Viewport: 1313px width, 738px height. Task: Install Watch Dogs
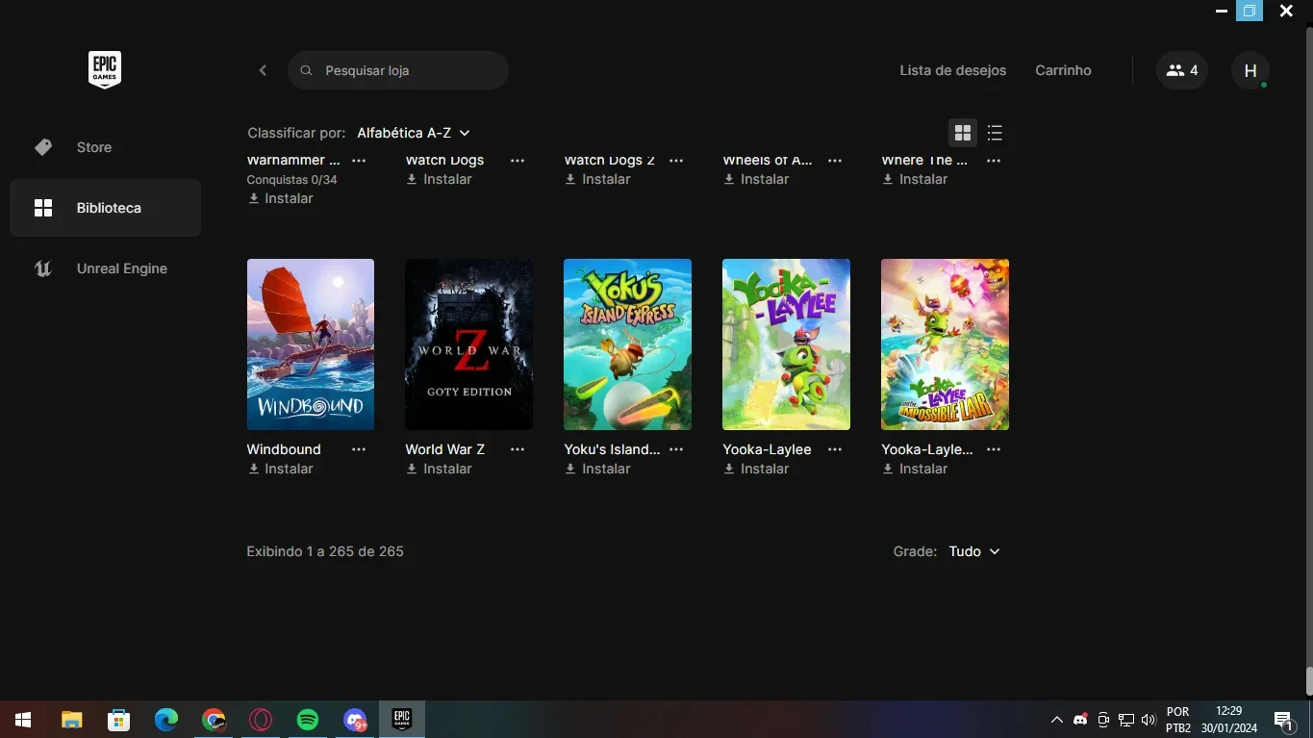440,179
